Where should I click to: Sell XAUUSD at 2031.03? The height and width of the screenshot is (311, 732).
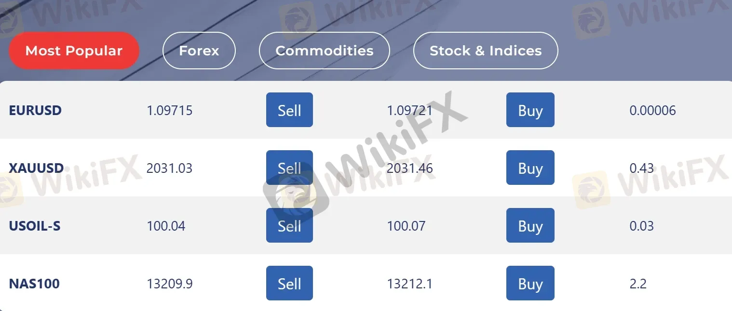tap(289, 168)
